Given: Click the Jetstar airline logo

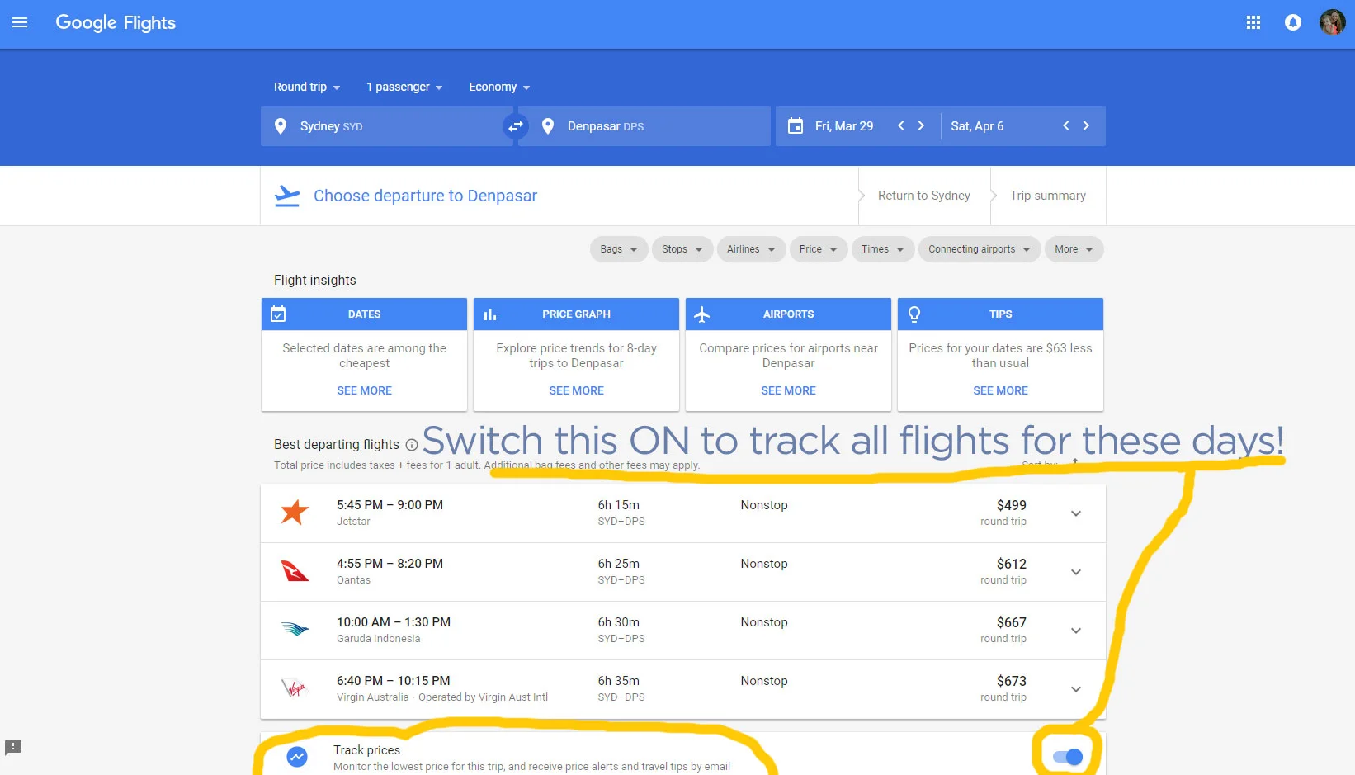Looking at the screenshot, I should (x=295, y=513).
